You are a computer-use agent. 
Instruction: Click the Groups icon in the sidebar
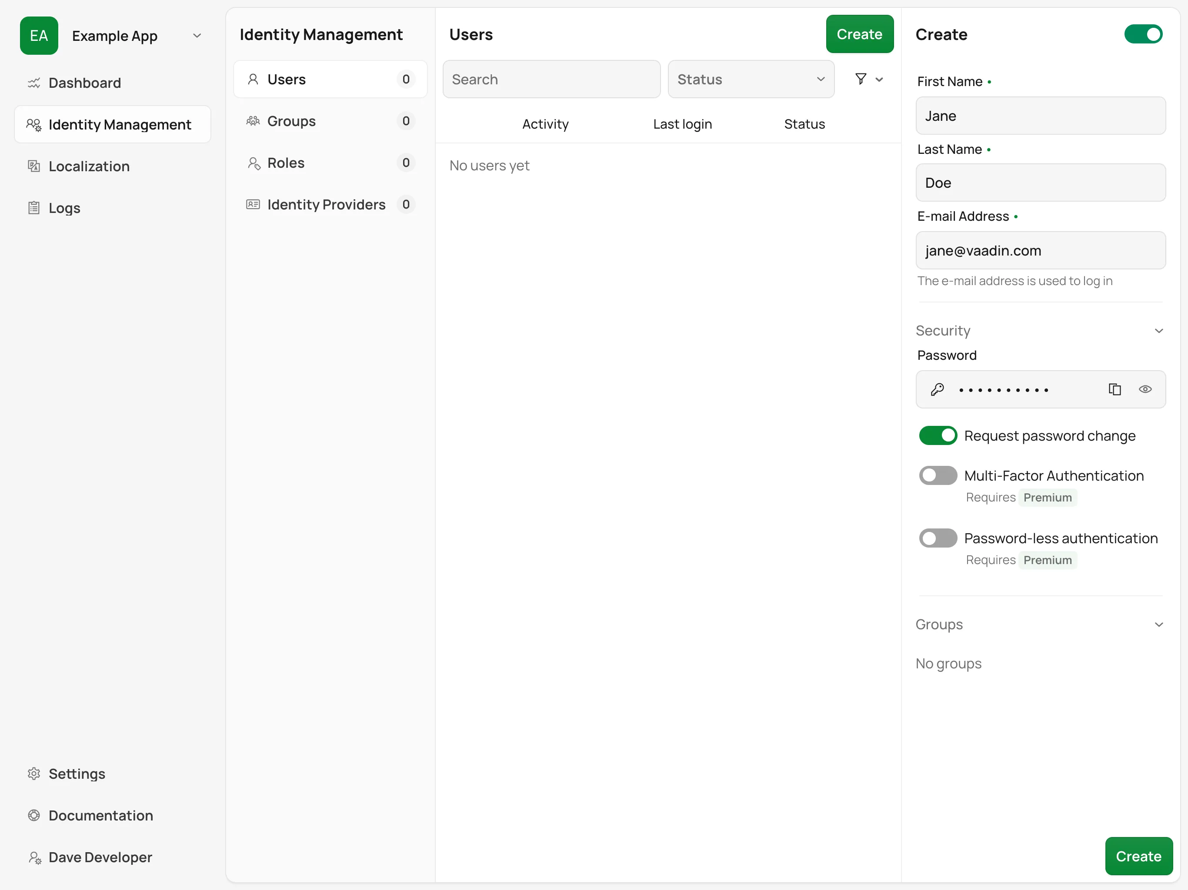[254, 121]
